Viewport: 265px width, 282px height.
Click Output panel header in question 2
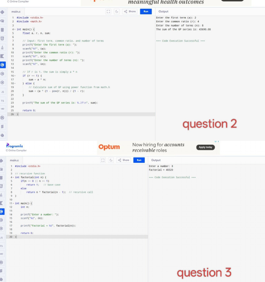click(x=164, y=11)
